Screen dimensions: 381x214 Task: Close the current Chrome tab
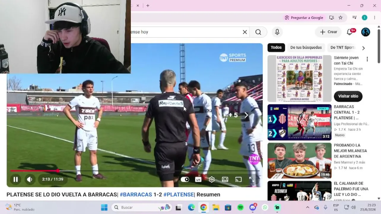[x=138, y=5]
